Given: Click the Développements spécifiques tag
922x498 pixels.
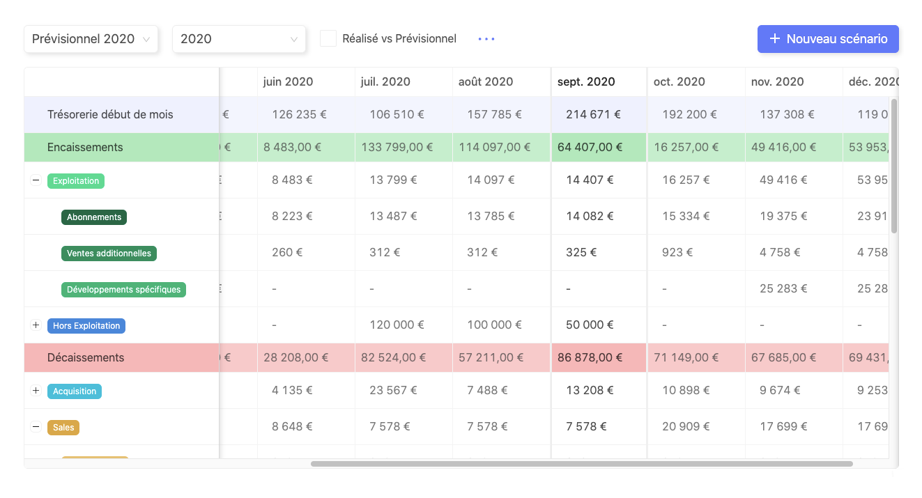Looking at the screenshot, I should (x=123, y=289).
